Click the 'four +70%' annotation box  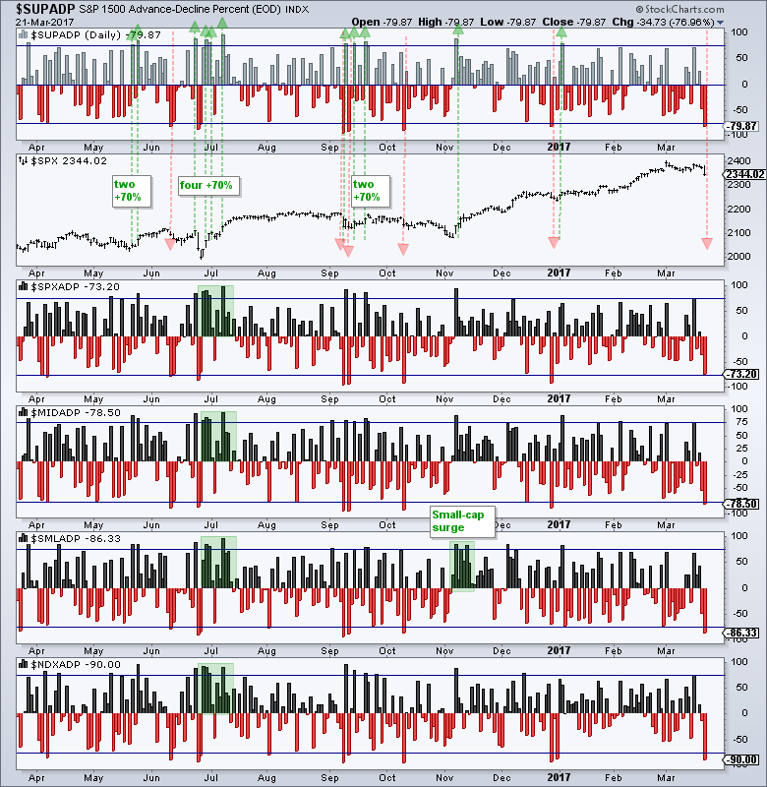pyautogui.click(x=208, y=186)
